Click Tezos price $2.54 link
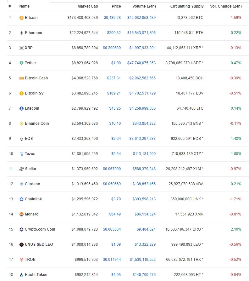249x281 pixels. 115,154
